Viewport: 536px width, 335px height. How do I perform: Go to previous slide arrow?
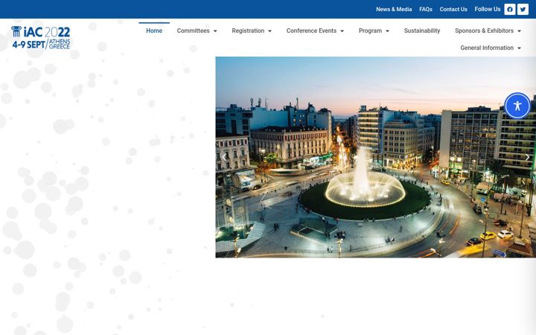point(224,157)
